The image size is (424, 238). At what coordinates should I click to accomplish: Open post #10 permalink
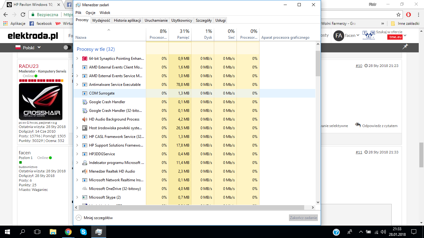(359, 66)
